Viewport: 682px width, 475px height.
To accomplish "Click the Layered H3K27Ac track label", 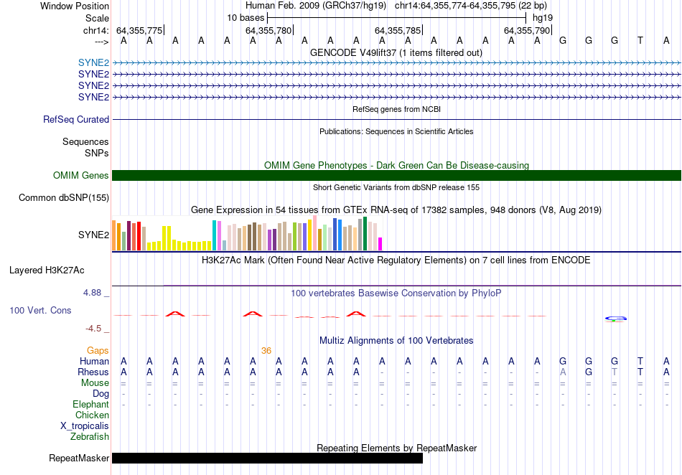I will click(47, 271).
